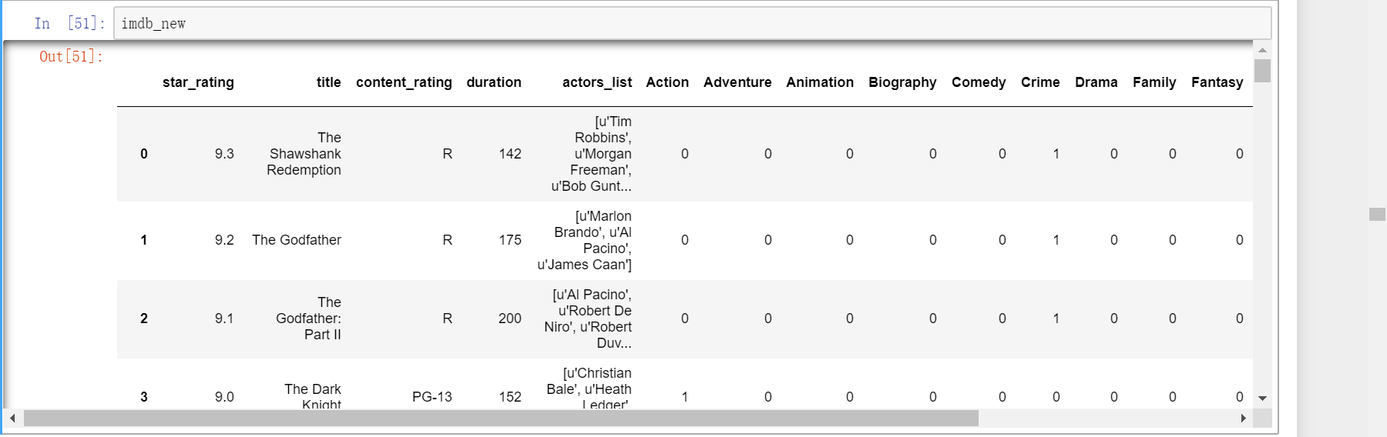The image size is (1387, 437).
Task: Select row index 0 label
Action: coord(144,154)
